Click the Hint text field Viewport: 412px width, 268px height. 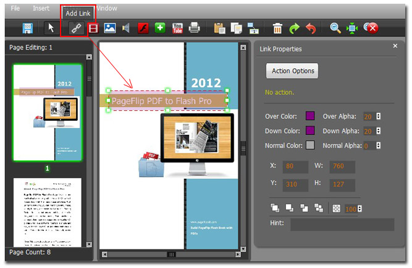click(342, 225)
